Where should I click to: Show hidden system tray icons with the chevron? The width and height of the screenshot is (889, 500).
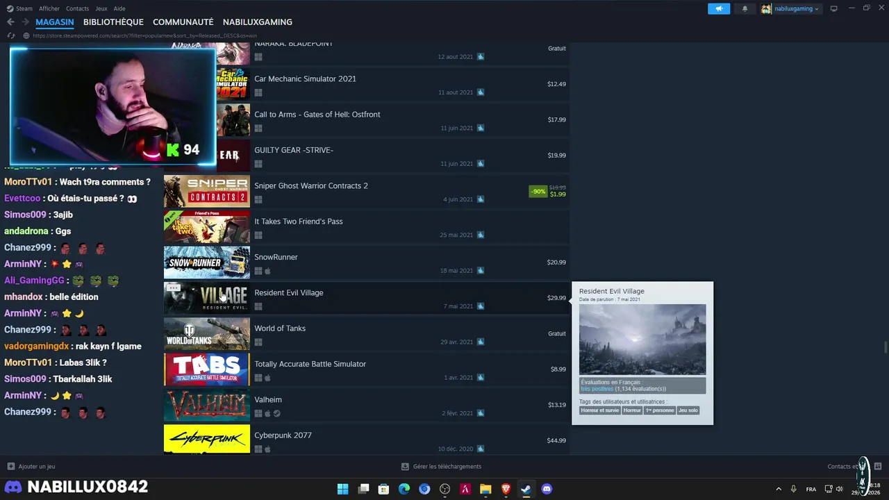pos(778,489)
